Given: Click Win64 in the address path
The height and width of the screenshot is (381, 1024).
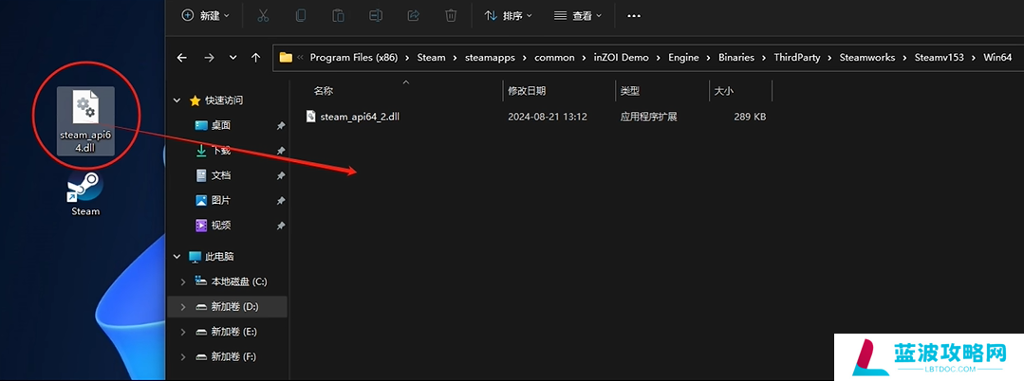Looking at the screenshot, I should click(997, 58).
